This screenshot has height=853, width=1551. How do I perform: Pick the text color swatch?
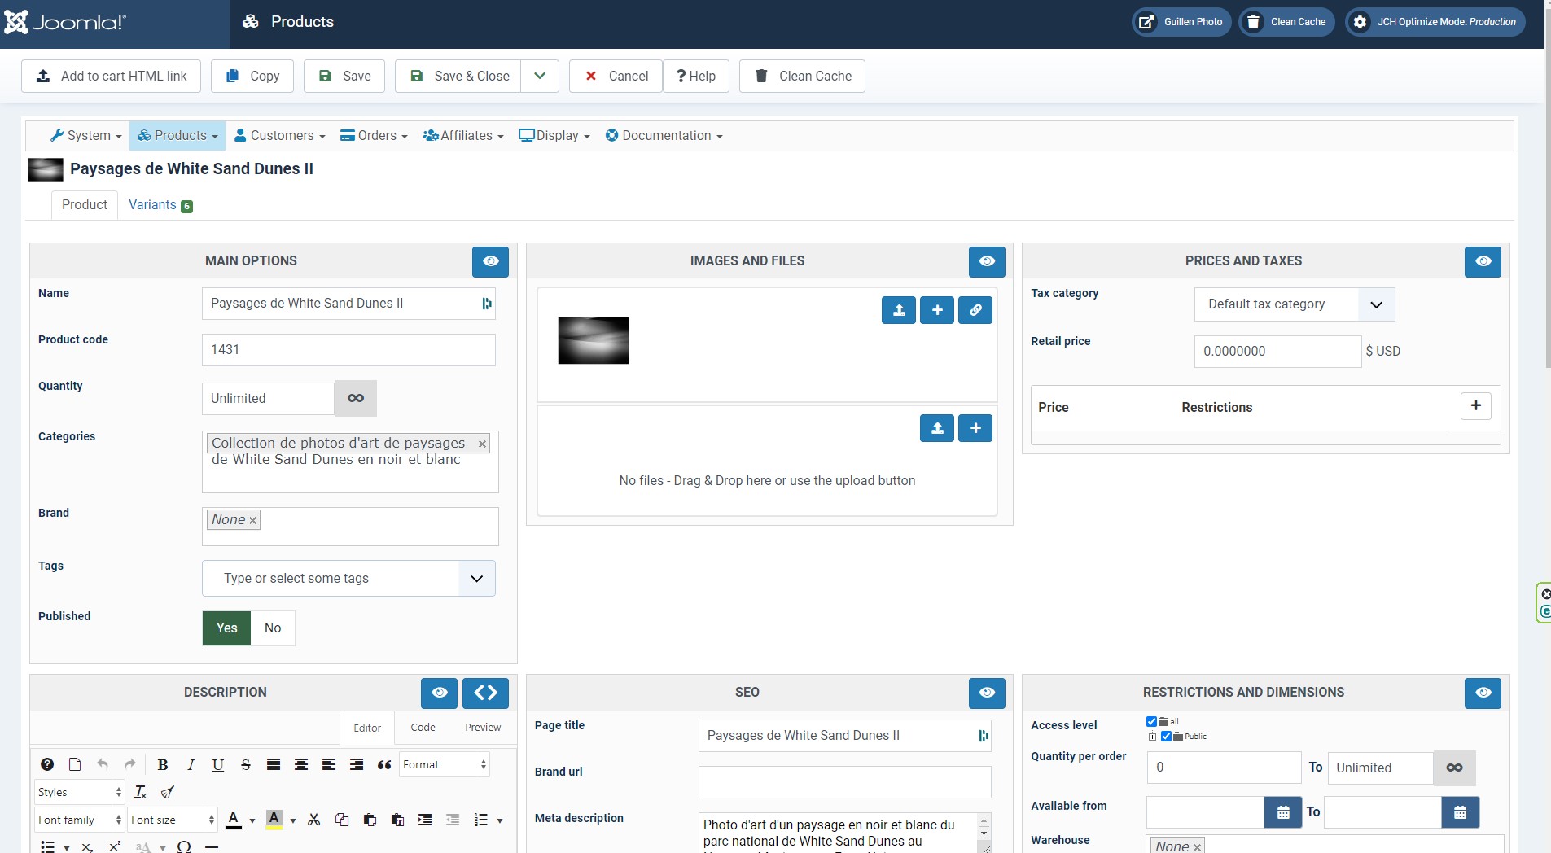[x=234, y=820]
